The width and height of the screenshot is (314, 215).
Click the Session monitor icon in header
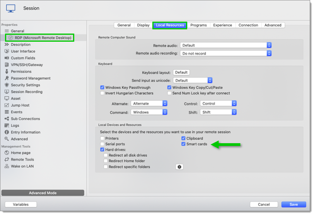click(10, 8)
